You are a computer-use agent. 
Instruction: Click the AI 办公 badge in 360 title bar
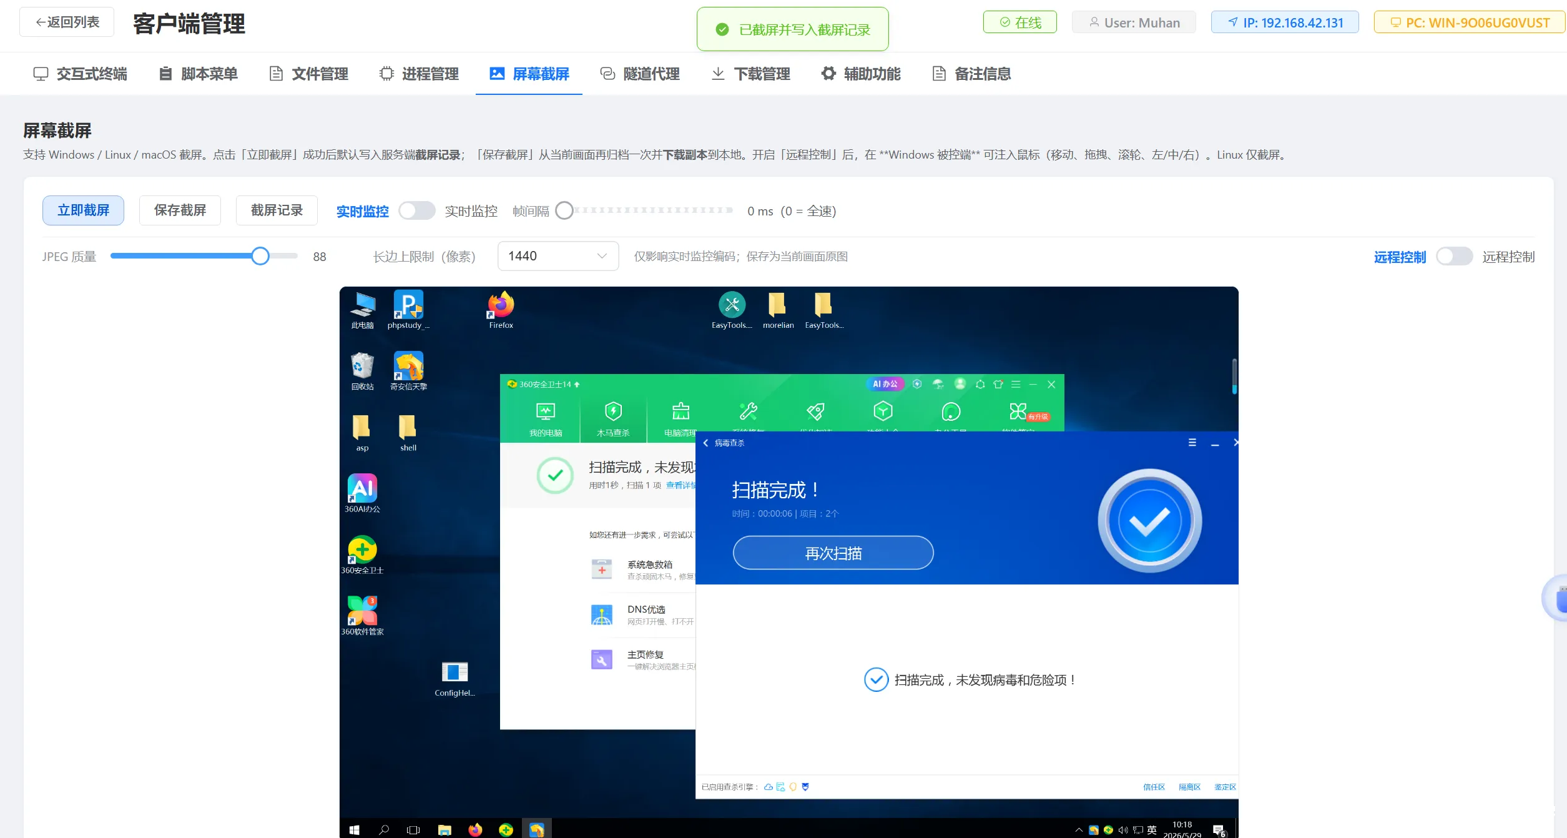point(885,384)
